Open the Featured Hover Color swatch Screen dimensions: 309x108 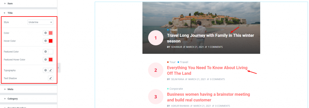pyautogui.click(x=51, y=59)
